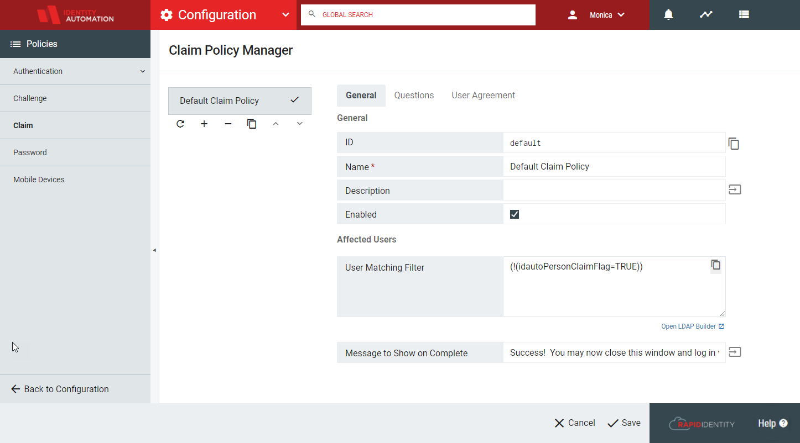Open the activity trend icon
Image resolution: width=800 pixels, height=443 pixels.
coord(706,15)
